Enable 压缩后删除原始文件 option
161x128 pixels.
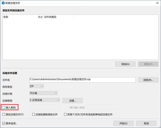click(33, 114)
